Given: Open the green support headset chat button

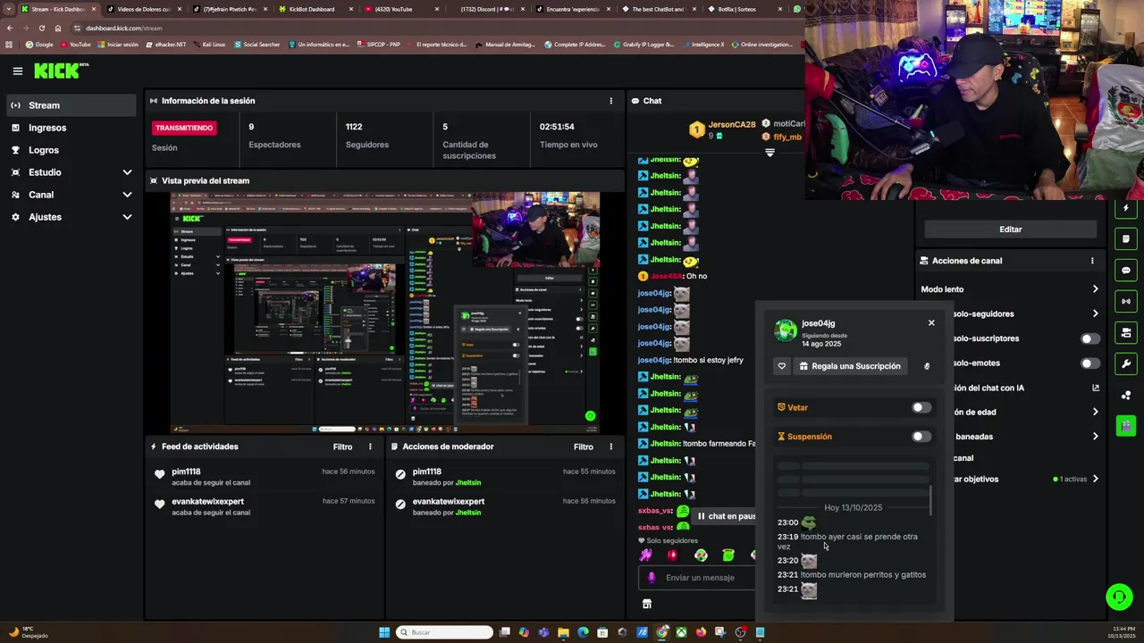Looking at the screenshot, I should (1119, 597).
